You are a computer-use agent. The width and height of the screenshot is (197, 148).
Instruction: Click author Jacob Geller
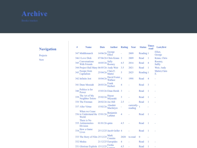113,130
